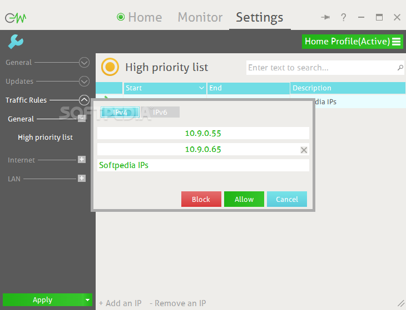This screenshot has width=406, height=310.
Task: Open the Start column sort dropdown
Action: point(201,88)
